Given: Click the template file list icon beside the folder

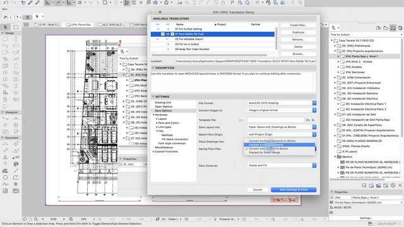Looking at the screenshot, I should point(314,120).
